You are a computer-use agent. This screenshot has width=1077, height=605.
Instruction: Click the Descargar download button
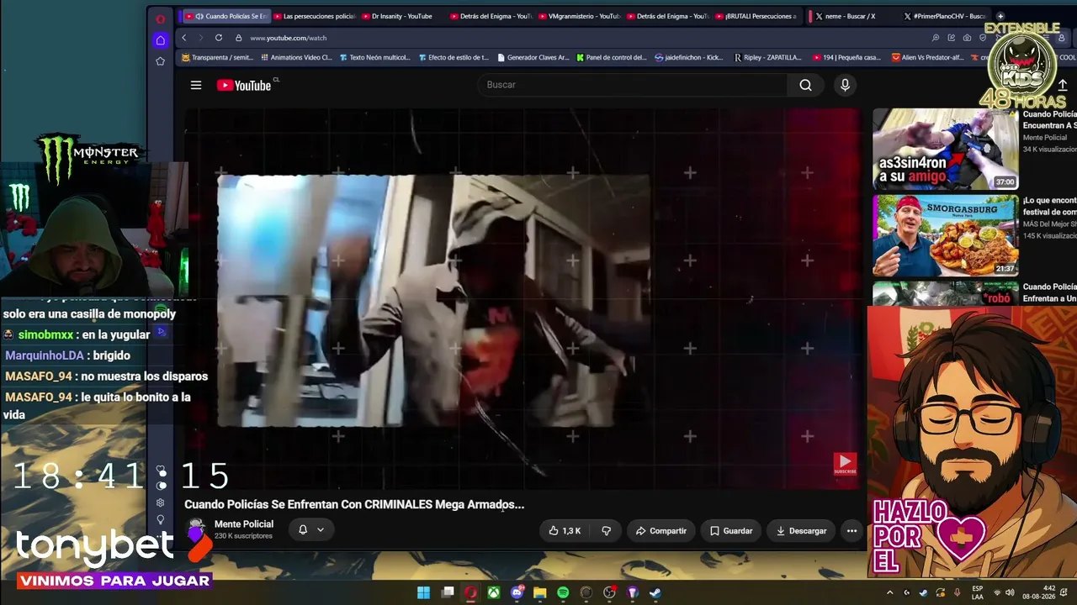801,531
